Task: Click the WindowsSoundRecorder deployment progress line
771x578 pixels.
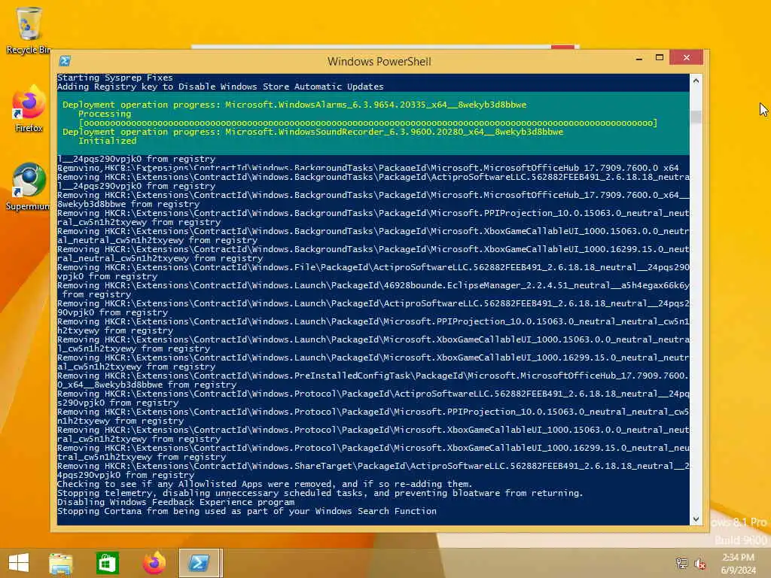Action: [x=312, y=132]
